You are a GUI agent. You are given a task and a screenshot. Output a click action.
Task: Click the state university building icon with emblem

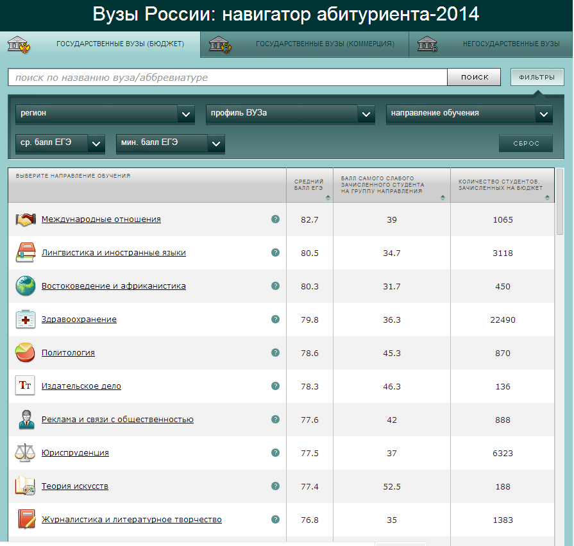pos(19,44)
